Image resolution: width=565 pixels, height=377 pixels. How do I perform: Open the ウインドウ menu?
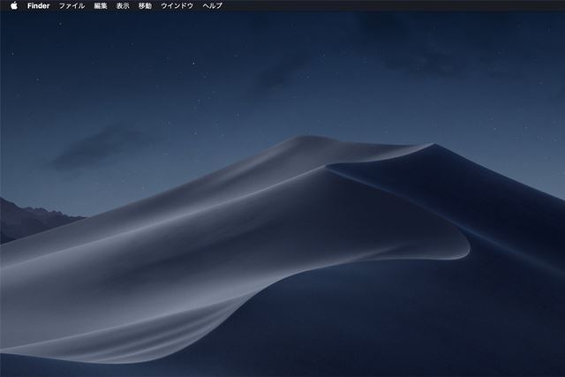click(177, 6)
